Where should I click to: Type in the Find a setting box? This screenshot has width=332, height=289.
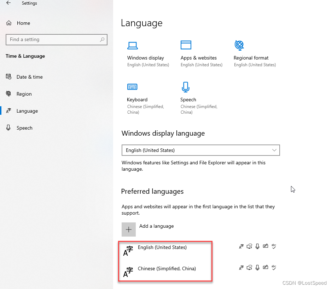(53, 40)
